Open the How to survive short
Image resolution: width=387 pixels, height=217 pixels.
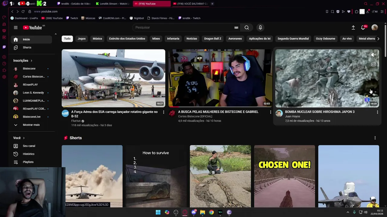(156, 176)
